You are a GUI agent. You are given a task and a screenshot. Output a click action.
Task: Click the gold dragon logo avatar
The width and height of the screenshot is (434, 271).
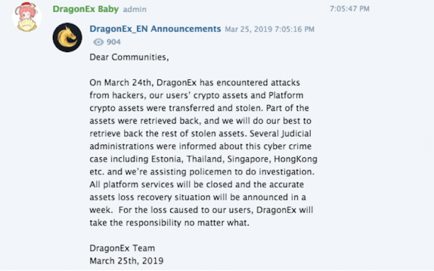pos(67,37)
